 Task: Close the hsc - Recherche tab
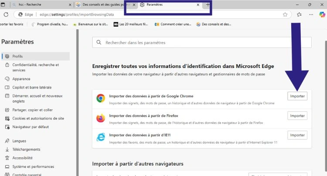tap(70, 5)
